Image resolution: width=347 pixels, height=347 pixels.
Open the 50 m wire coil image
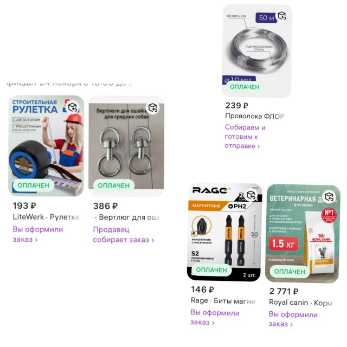(256, 50)
